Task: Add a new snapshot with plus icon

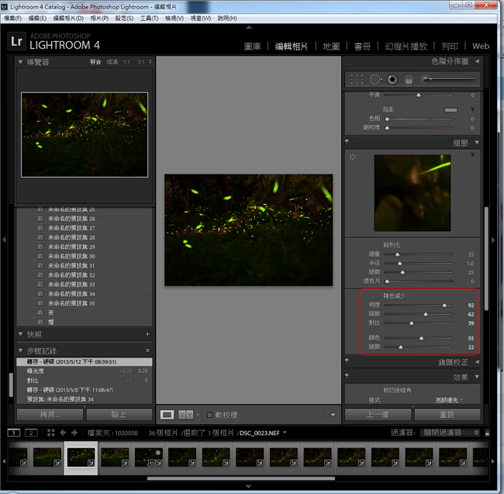Action: pyautogui.click(x=147, y=334)
